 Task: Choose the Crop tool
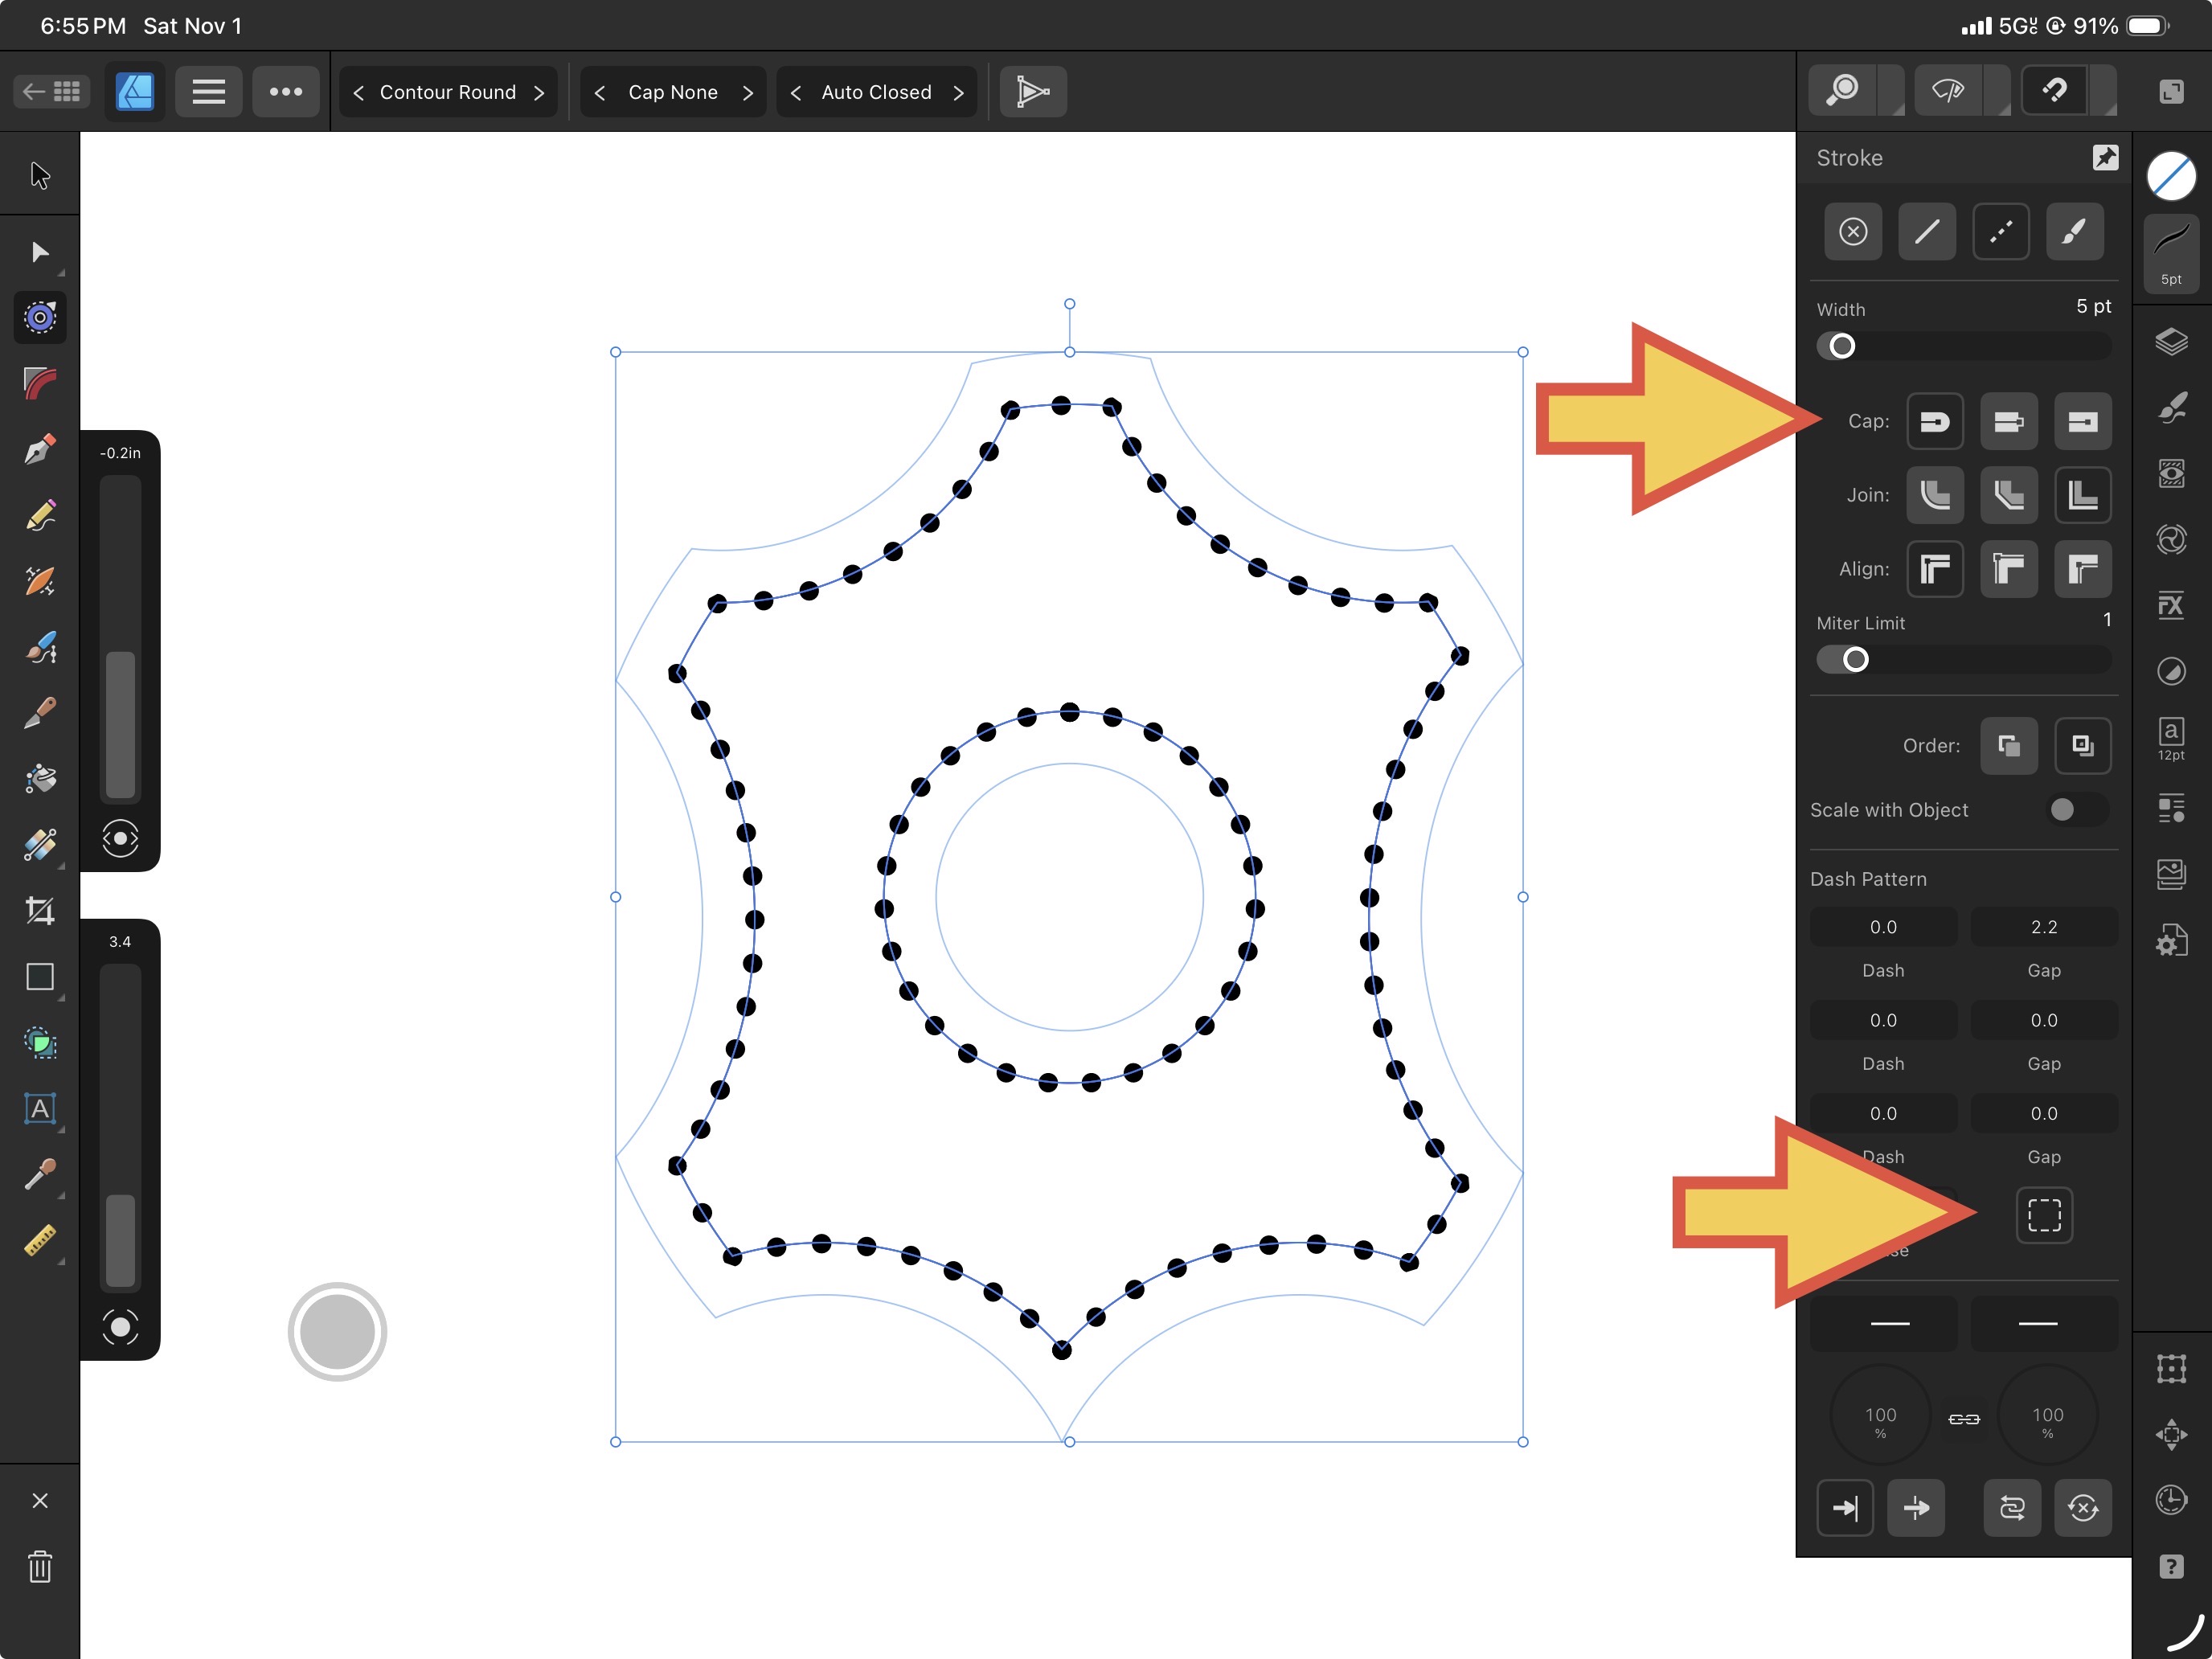(40, 910)
